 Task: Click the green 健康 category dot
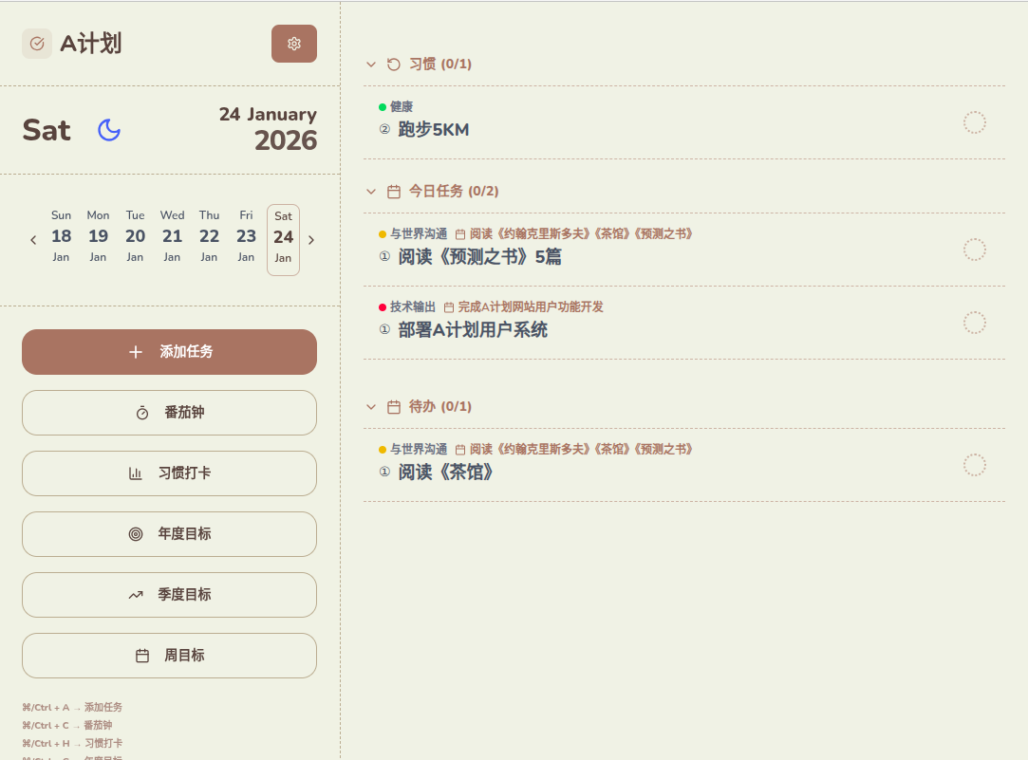point(383,106)
